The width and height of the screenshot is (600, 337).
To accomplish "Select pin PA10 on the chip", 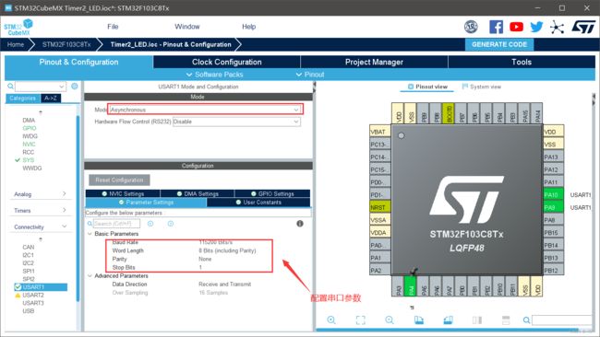I will click(553, 194).
